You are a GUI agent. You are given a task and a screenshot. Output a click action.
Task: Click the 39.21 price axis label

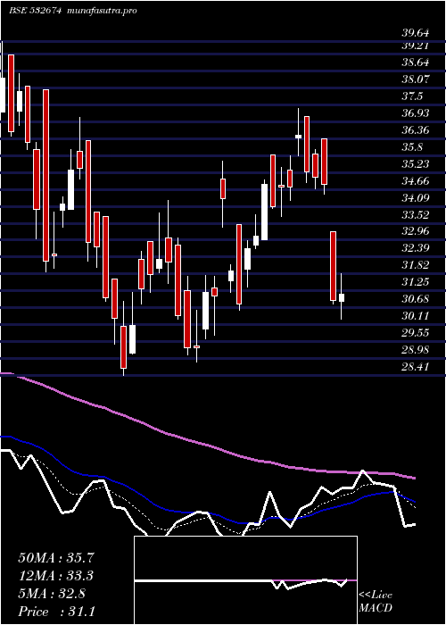click(x=416, y=46)
